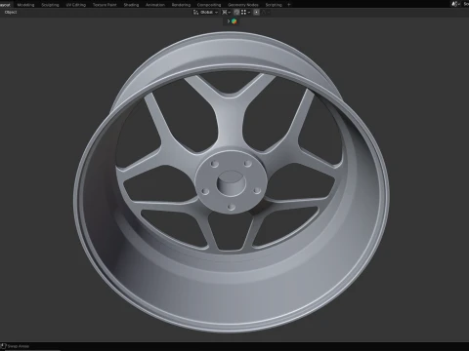469x351 pixels.
Task: Open the Texture Paint workspace tab
Action: (105, 5)
